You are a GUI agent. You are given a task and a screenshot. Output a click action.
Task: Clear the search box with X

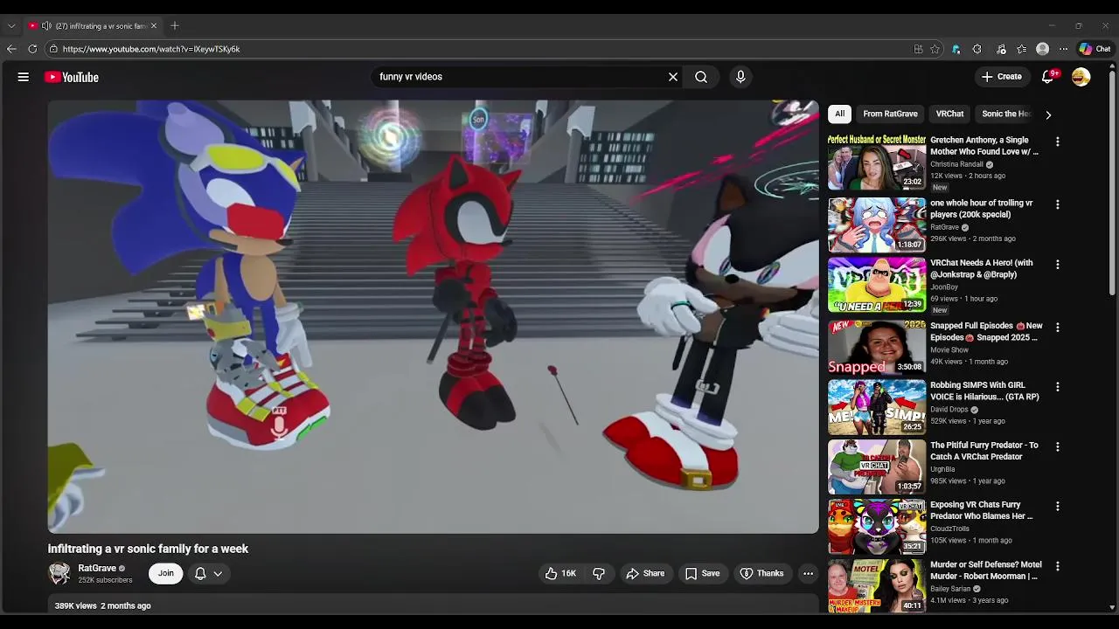tap(673, 77)
